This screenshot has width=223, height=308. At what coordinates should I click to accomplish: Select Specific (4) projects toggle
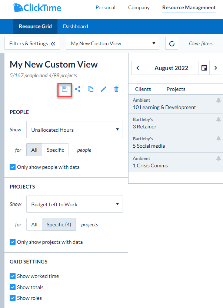click(59, 225)
